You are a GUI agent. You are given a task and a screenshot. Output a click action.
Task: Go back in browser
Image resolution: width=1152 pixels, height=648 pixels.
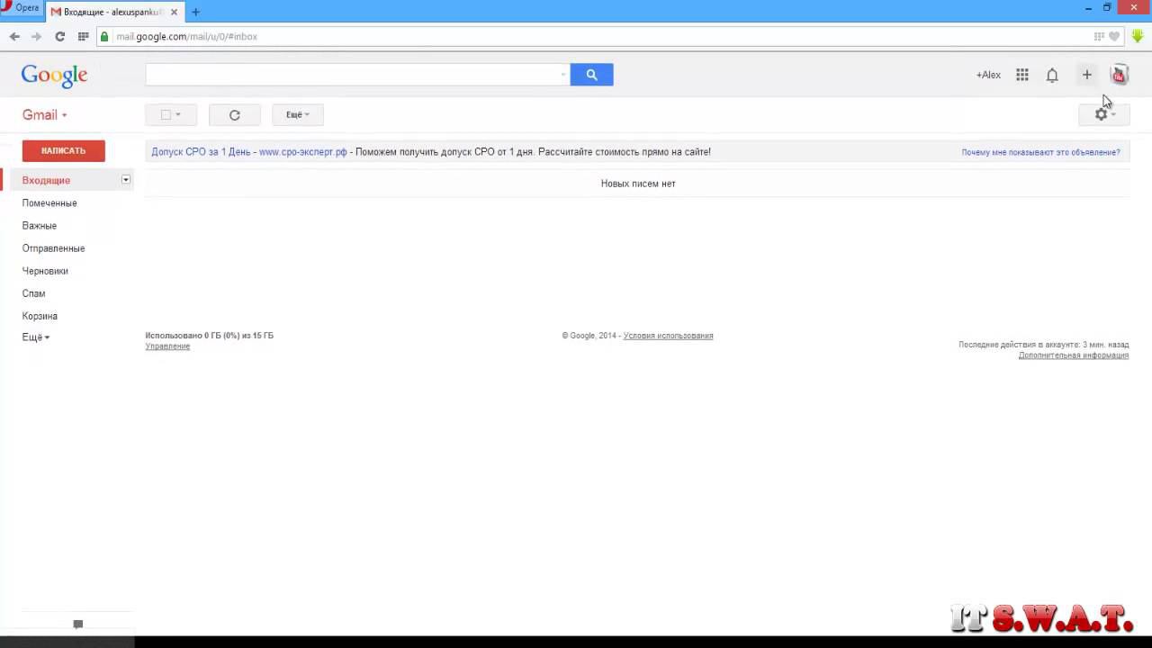14,37
